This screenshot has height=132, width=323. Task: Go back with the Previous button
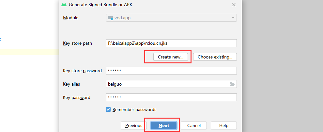pos(134,125)
